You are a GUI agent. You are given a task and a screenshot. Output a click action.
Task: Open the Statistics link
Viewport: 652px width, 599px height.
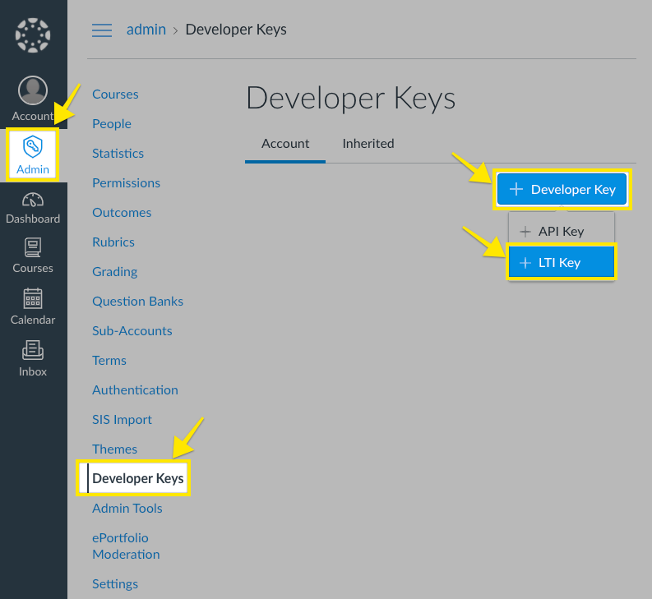(x=118, y=154)
